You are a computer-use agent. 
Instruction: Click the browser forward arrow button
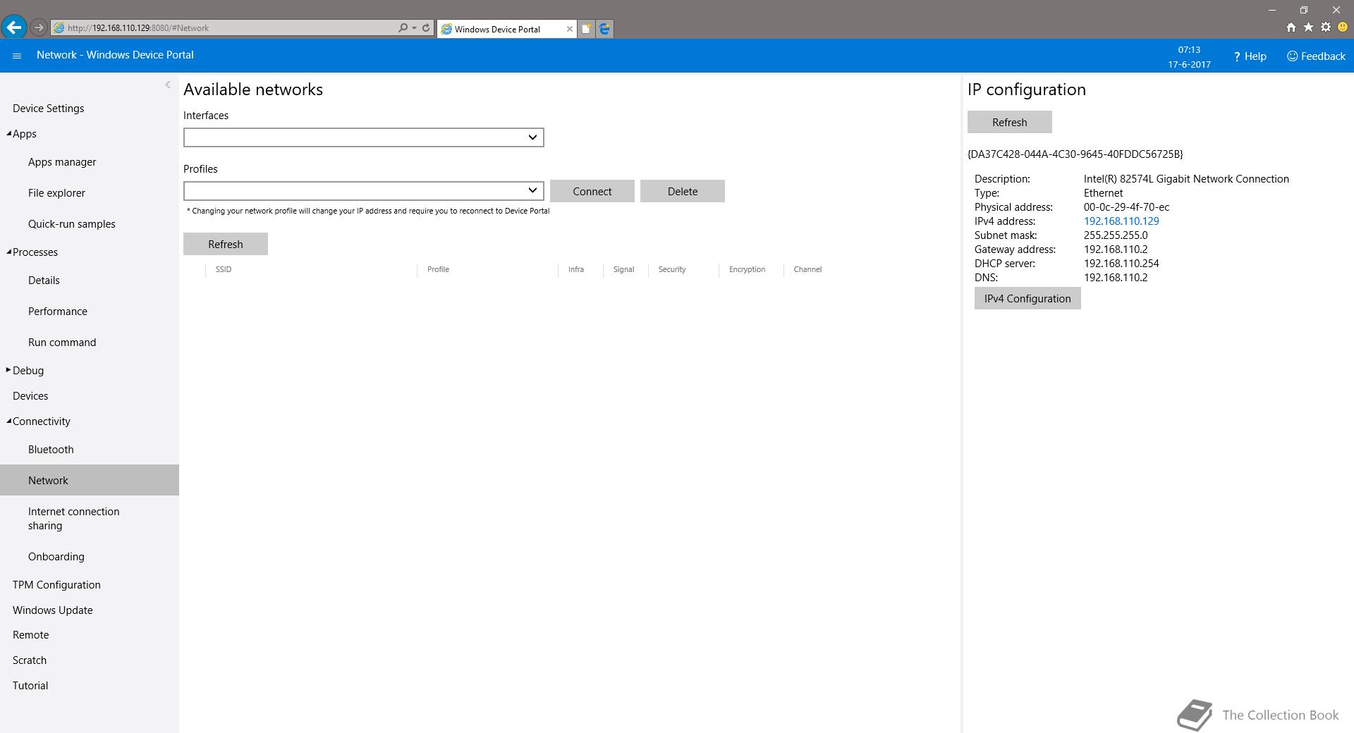click(39, 28)
